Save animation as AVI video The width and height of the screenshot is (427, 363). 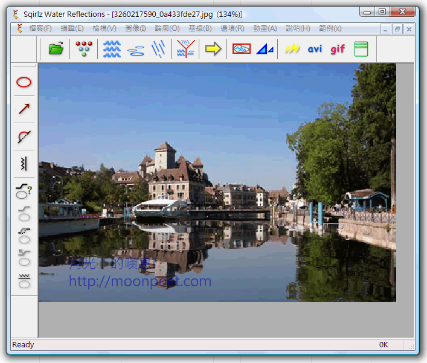coord(315,49)
